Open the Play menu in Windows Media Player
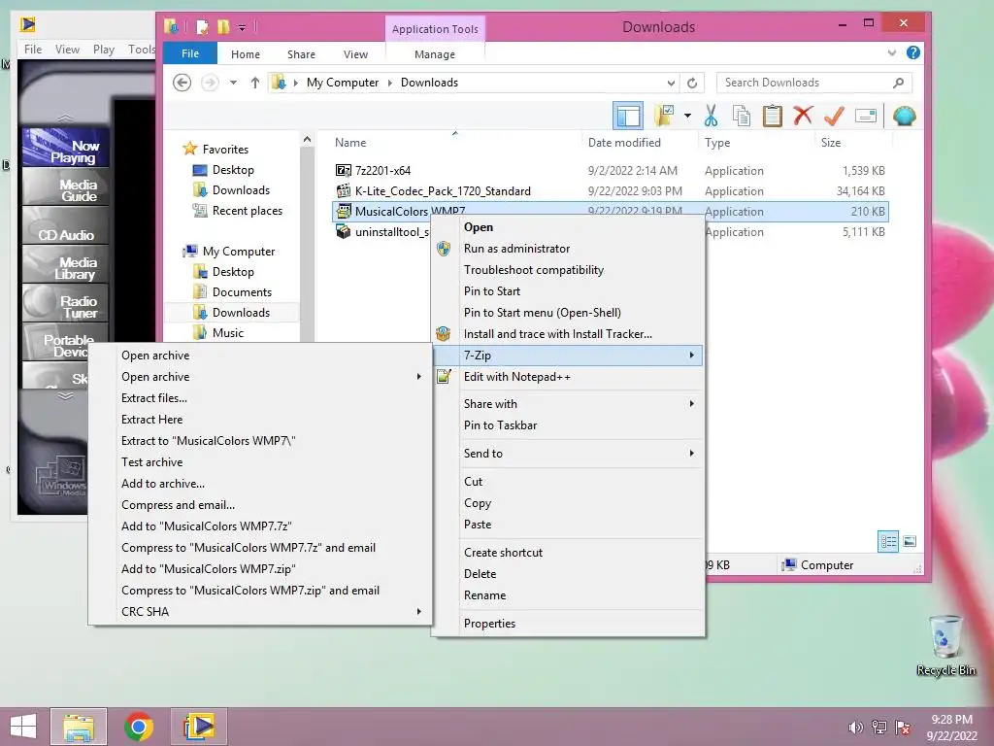Viewport: 994px width, 746px height. 103,50
